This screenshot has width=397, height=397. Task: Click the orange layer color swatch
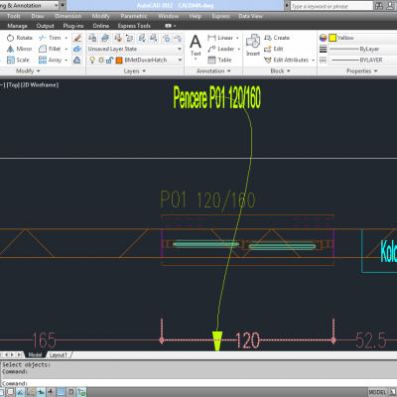tap(119, 61)
